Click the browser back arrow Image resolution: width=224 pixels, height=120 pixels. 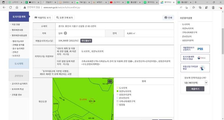pyautogui.click(x=4, y=8)
